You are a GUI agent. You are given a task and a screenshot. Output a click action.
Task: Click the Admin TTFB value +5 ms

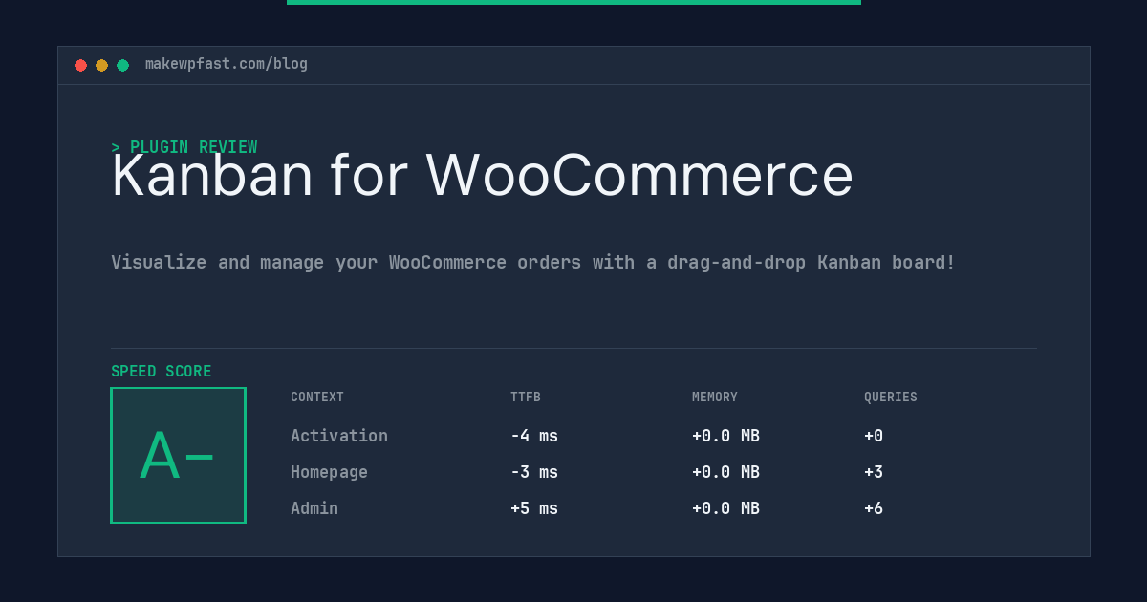click(x=534, y=508)
